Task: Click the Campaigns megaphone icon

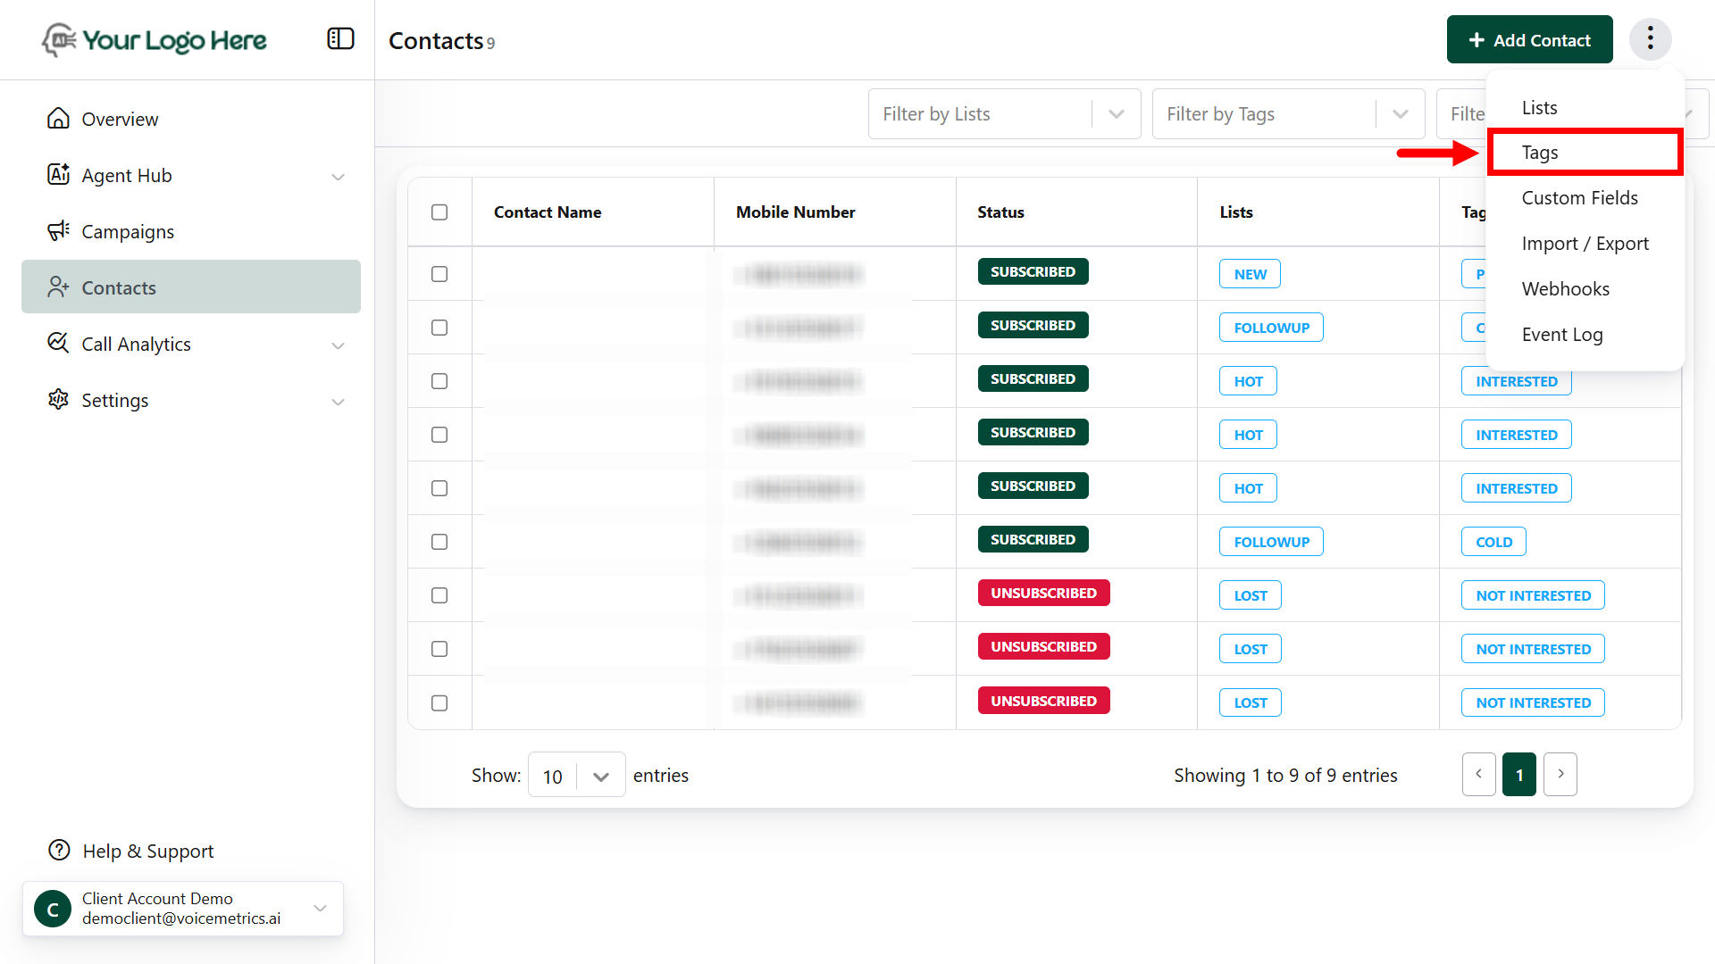Action: point(58,231)
